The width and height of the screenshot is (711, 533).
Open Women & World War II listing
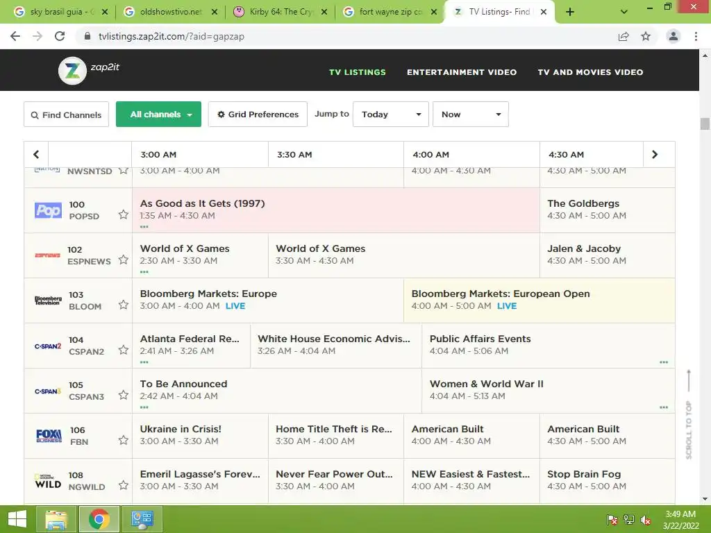[x=549, y=391]
